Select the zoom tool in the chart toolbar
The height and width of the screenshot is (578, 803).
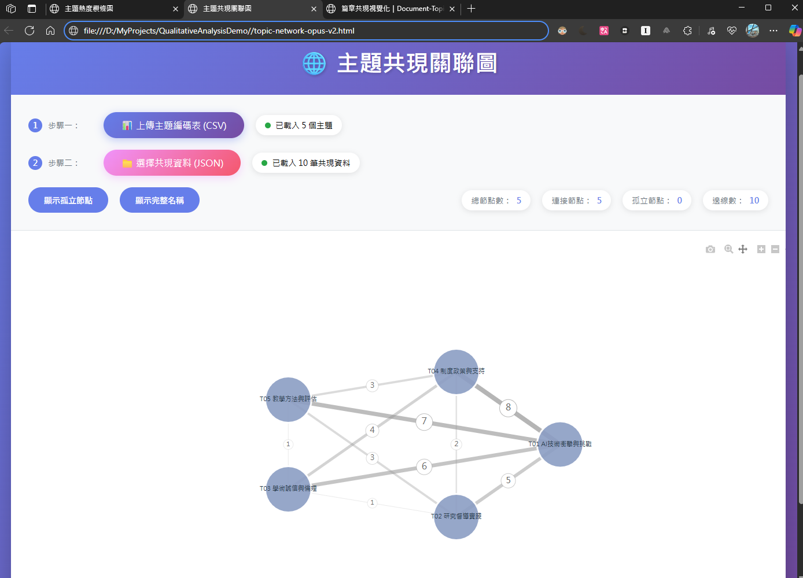pos(728,249)
